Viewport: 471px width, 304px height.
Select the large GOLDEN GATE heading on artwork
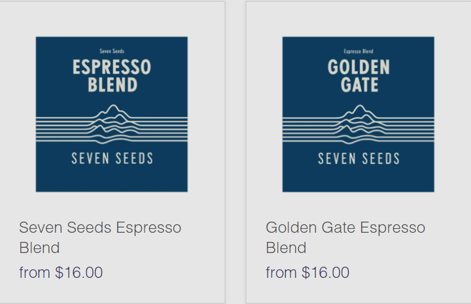click(x=358, y=76)
